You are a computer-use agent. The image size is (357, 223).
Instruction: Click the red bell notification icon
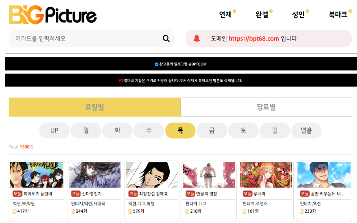(196, 38)
